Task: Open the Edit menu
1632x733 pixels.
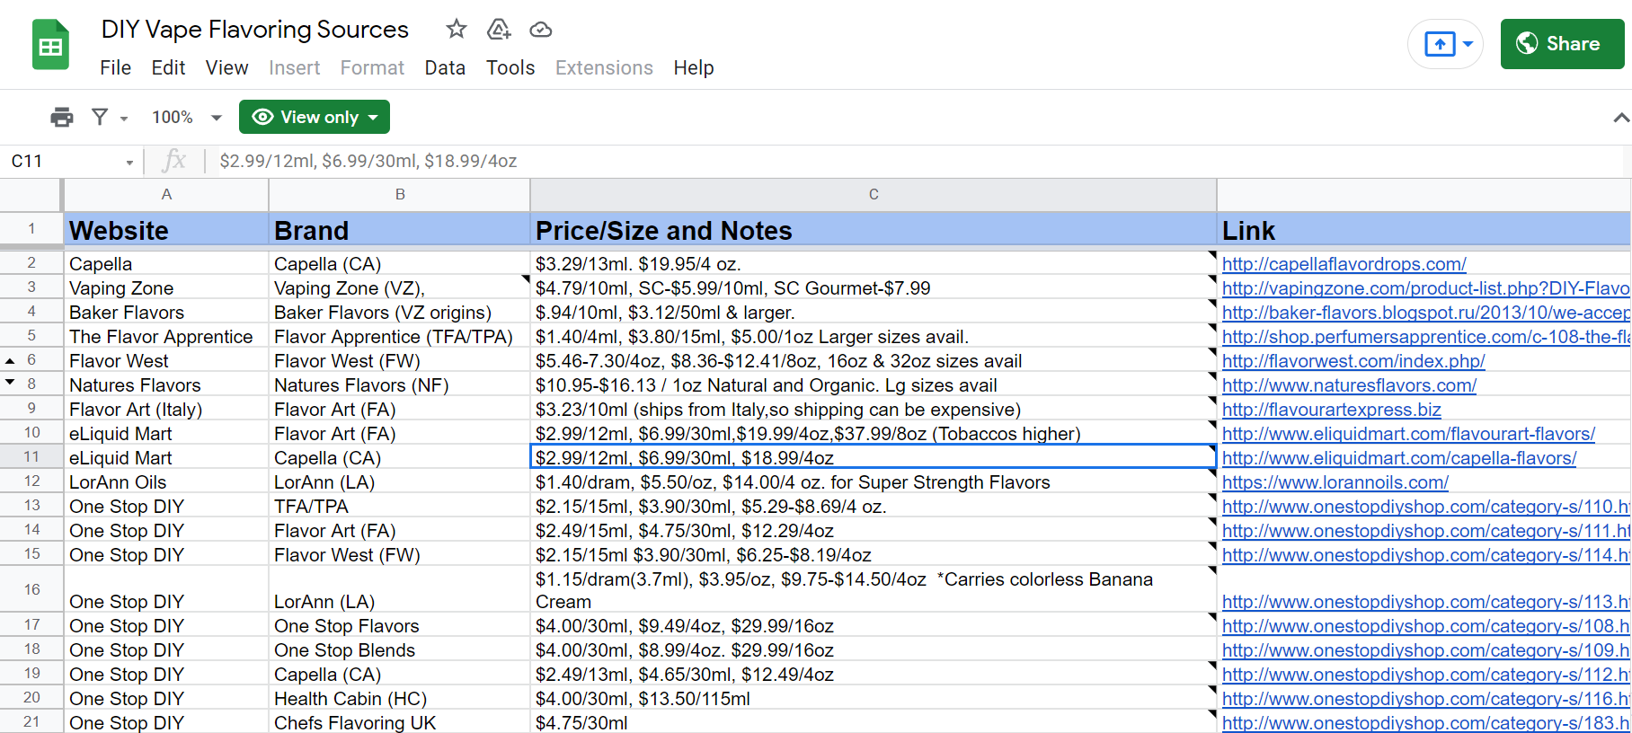Action: click(x=168, y=67)
